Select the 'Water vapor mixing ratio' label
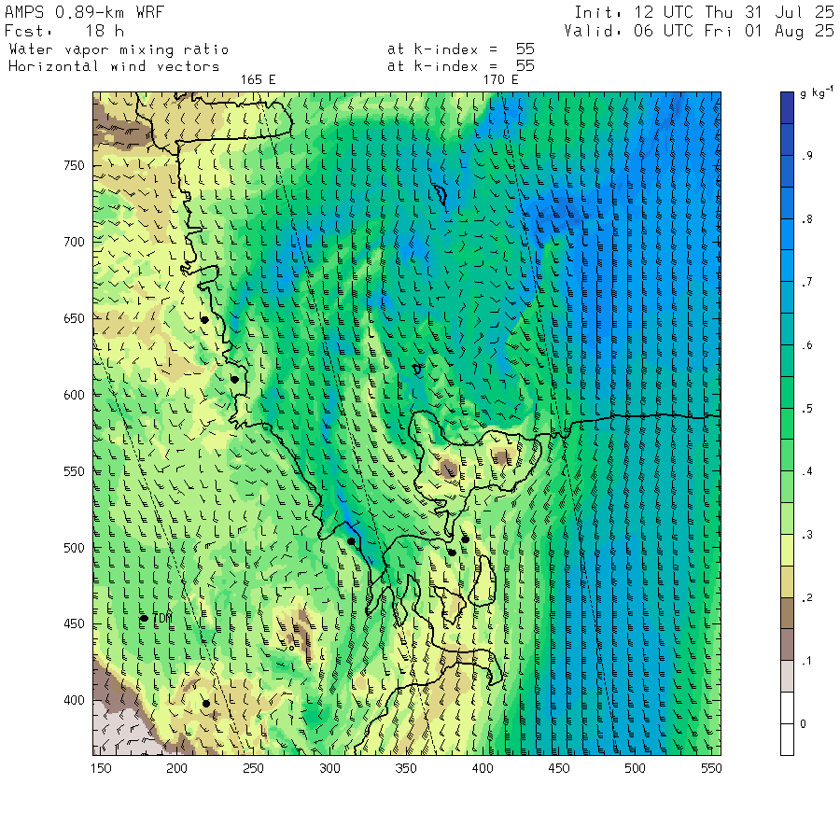Viewport: 840px width, 840px height. [x=119, y=49]
